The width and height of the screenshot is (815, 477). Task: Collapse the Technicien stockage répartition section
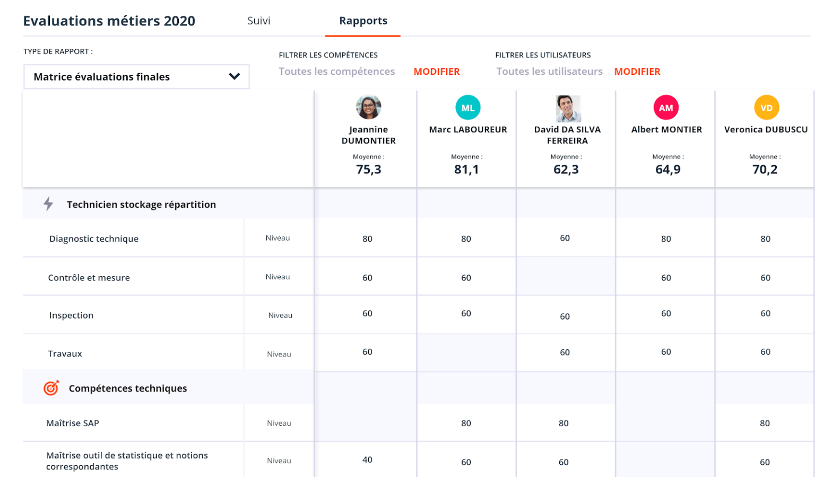point(141,205)
